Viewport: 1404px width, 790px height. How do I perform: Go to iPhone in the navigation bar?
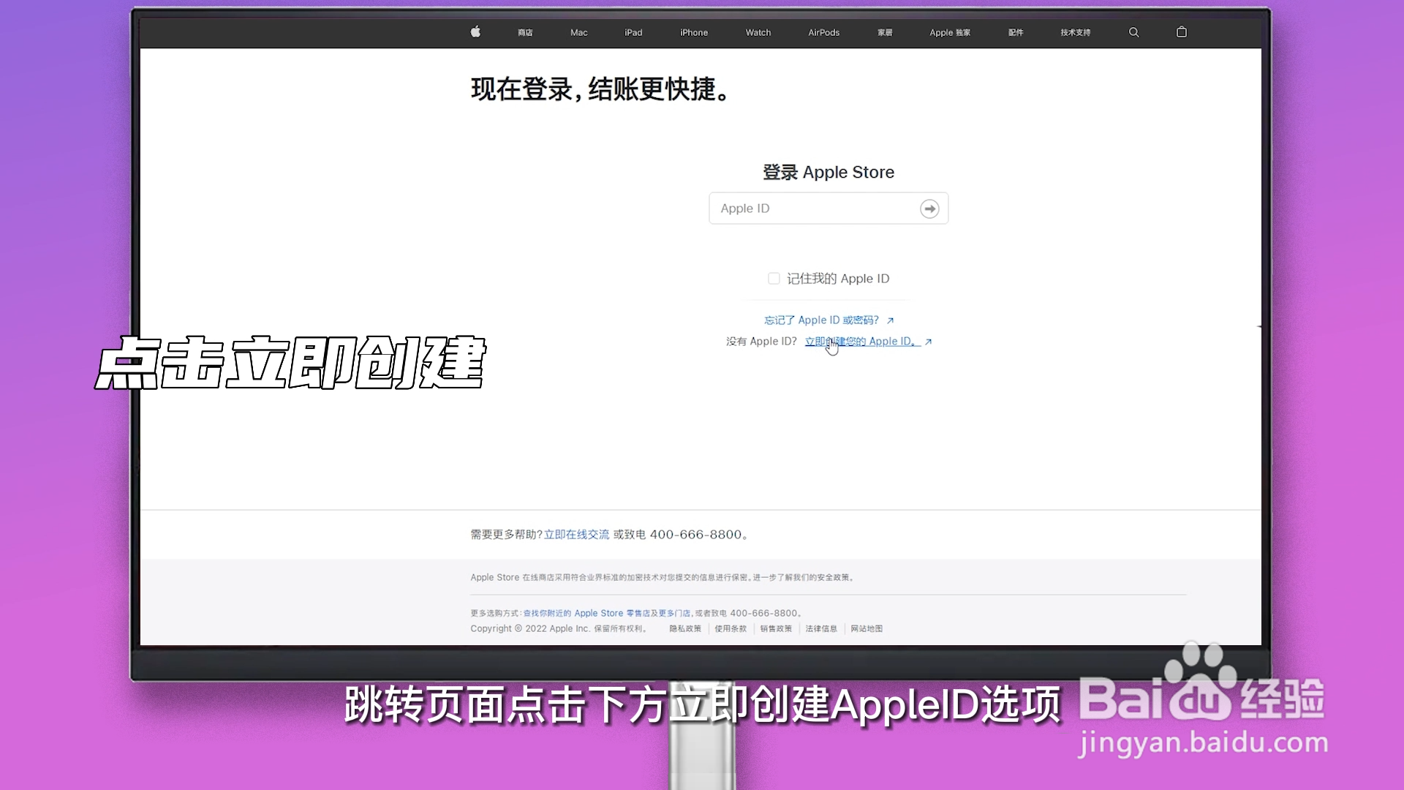click(693, 33)
